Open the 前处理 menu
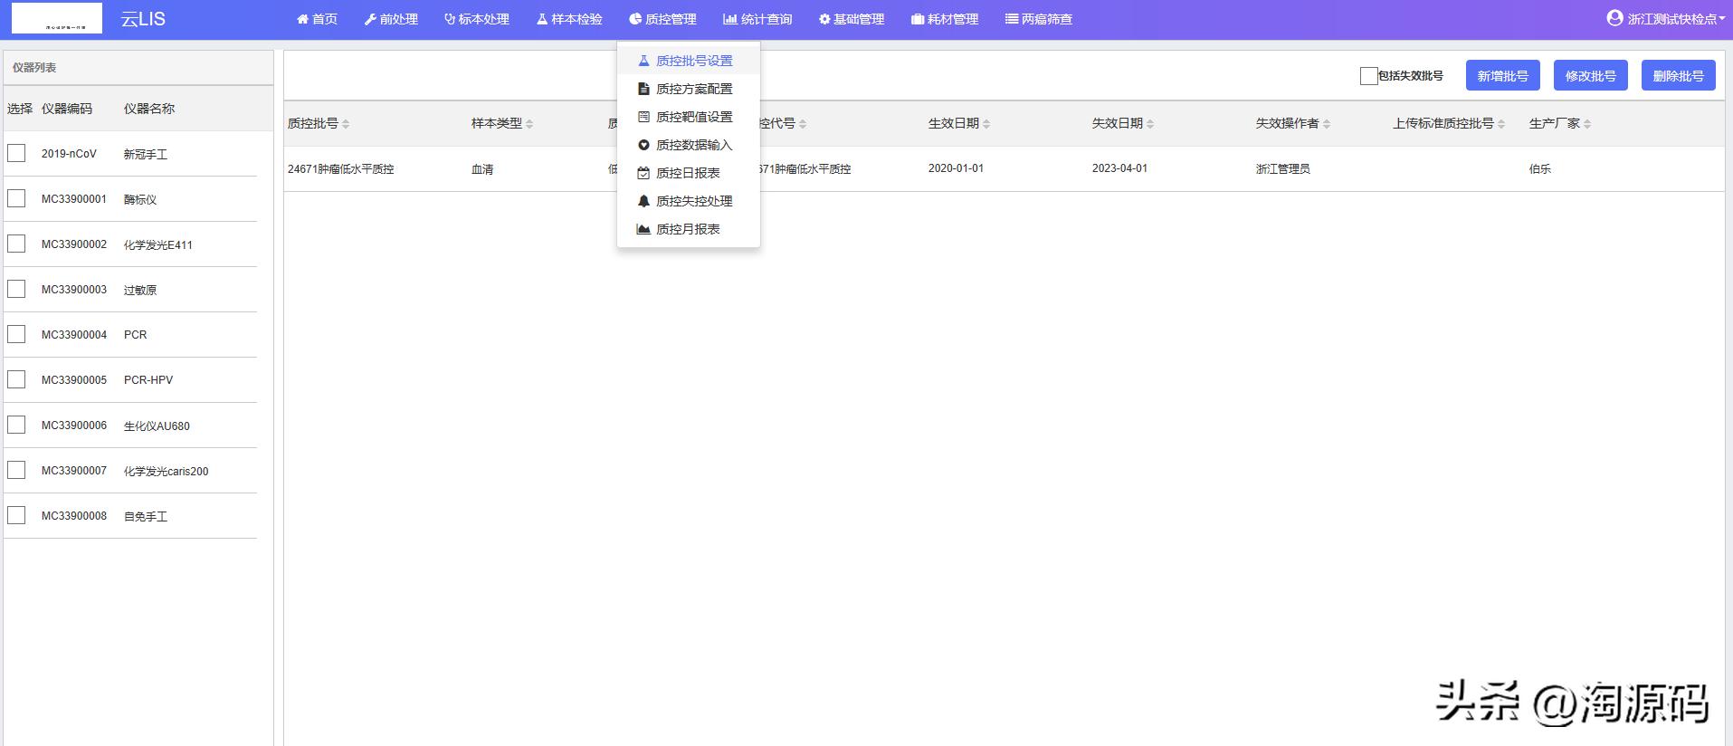This screenshot has height=746, width=1733. [x=391, y=19]
